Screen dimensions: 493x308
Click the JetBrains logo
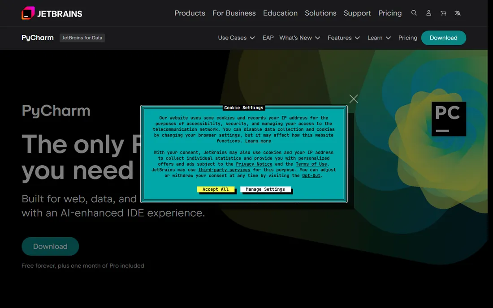(52, 13)
